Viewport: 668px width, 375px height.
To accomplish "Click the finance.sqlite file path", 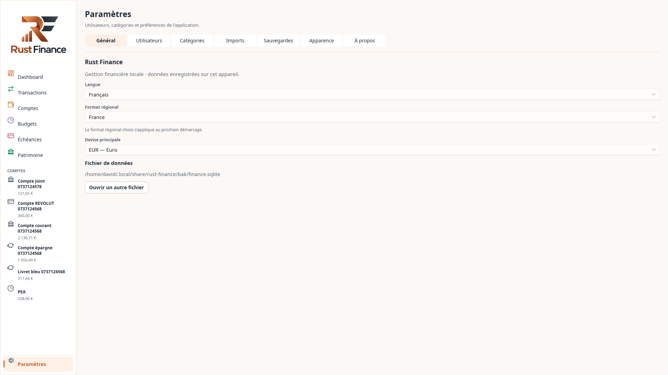I will 152,174.
